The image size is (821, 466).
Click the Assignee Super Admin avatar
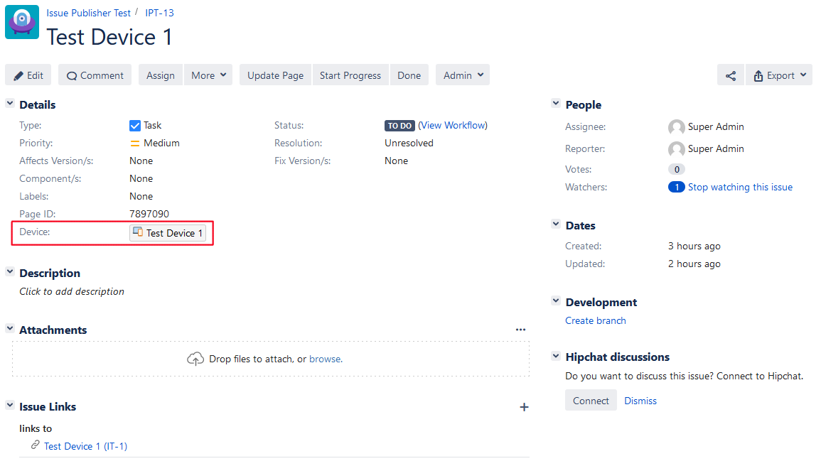pyautogui.click(x=676, y=127)
